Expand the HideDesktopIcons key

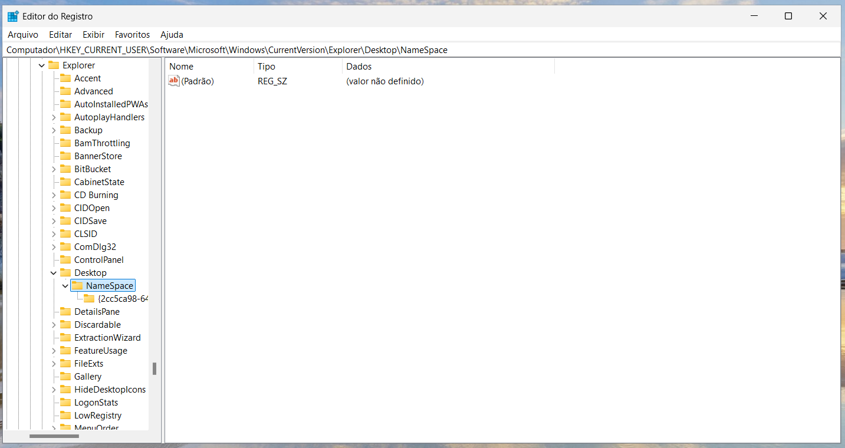54,390
